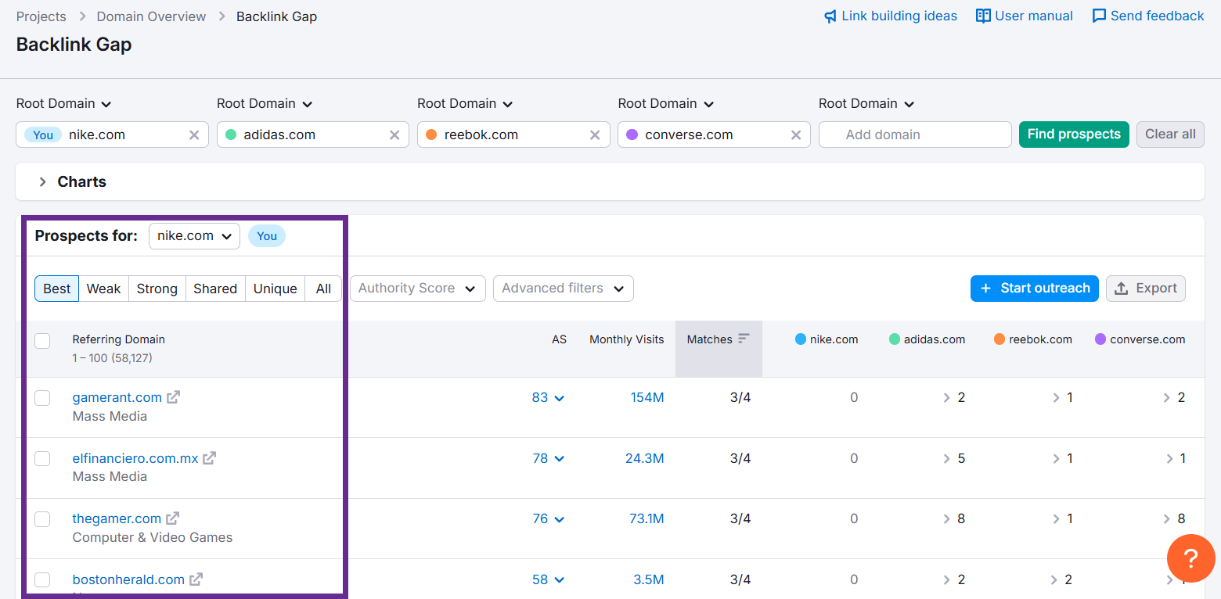Image resolution: width=1221 pixels, height=599 pixels.
Task: Open the Prospects for nike.com dropdown
Action: coord(194,236)
